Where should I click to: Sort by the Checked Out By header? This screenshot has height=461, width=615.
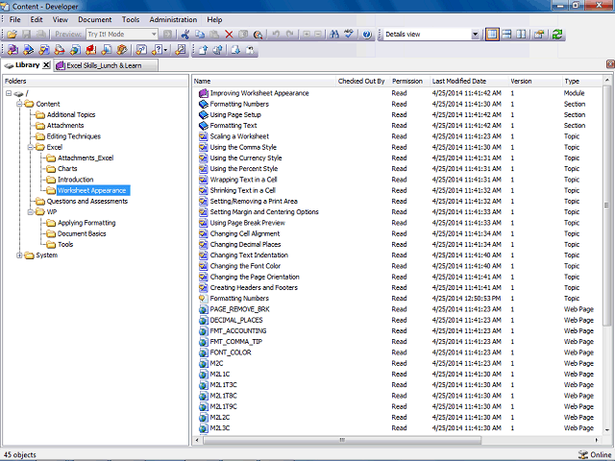pyautogui.click(x=363, y=81)
